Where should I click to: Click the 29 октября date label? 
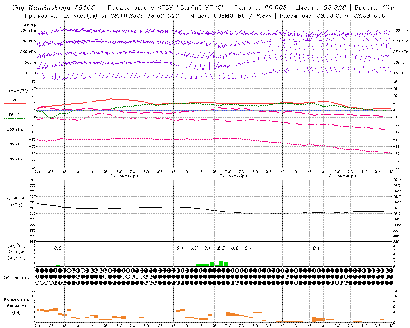point(125,176)
